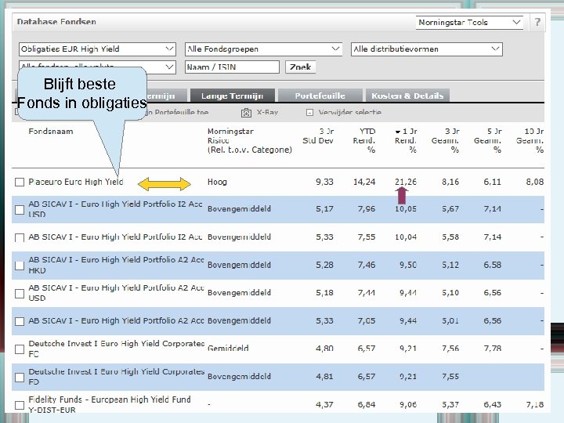Screen dimensions: 564x423
Task: Click the help question mark icon
Action: point(537,22)
